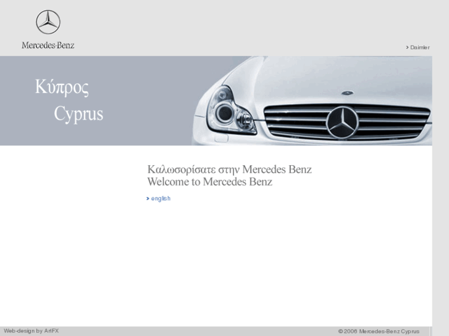Click the english language link
Screen dimensions: 449x336
pyautogui.click(x=158, y=199)
